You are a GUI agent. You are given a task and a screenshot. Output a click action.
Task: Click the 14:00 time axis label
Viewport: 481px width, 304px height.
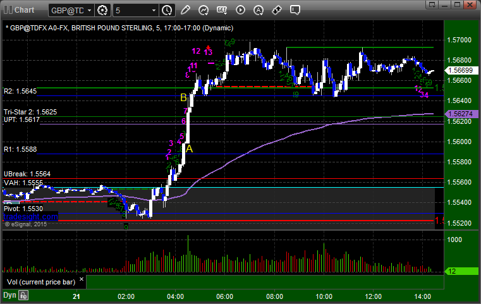point(423,296)
